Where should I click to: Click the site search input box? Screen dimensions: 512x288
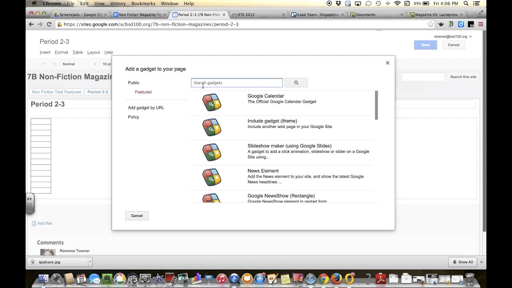[x=423, y=77]
